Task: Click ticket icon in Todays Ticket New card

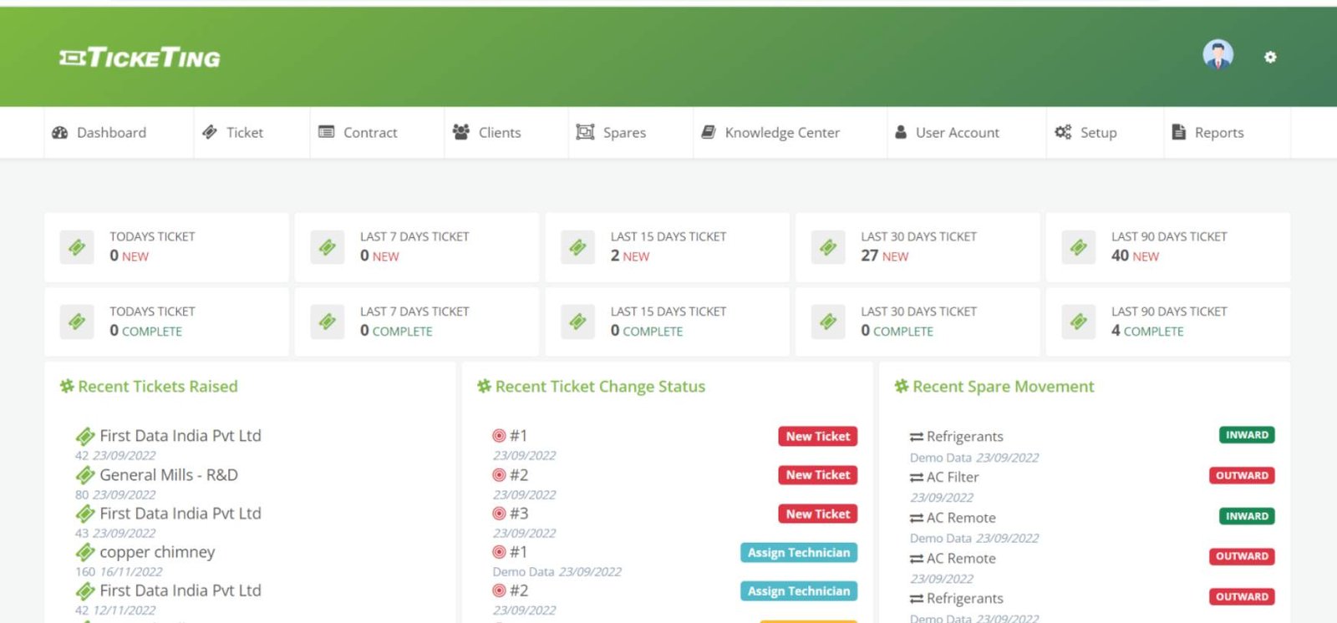Action: pos(77,247)
